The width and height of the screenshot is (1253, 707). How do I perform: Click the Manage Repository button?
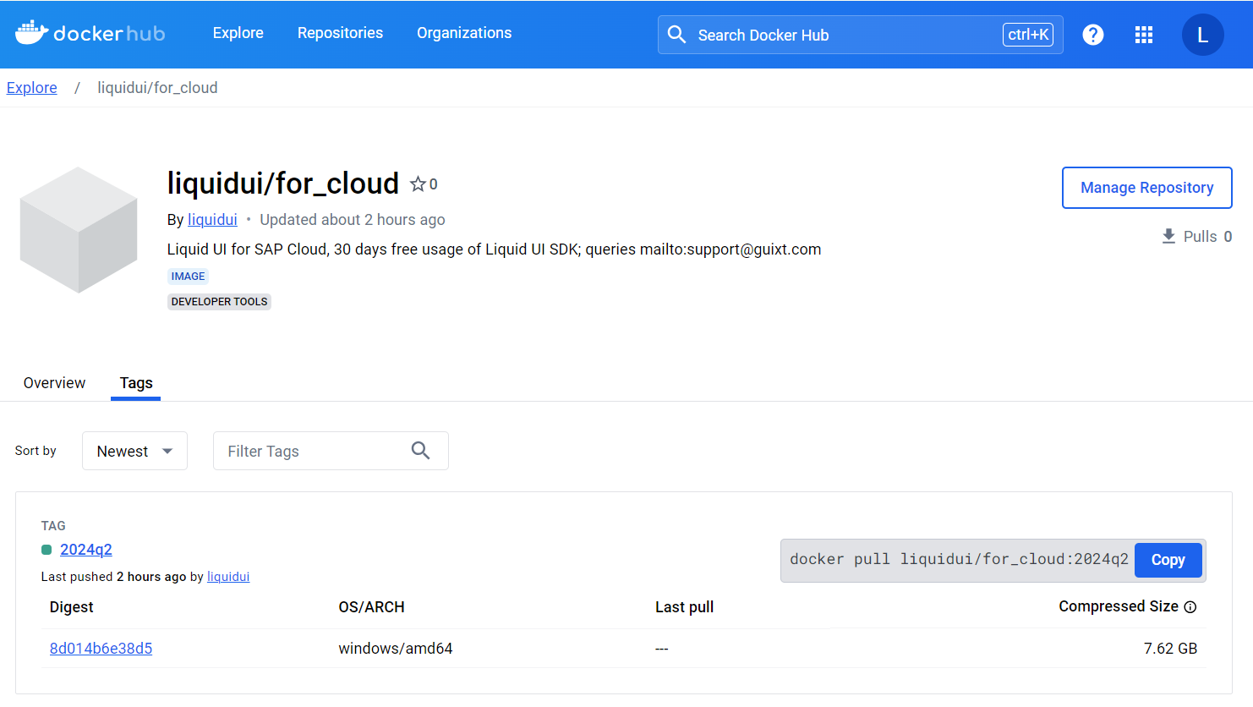click(1146, 188)
